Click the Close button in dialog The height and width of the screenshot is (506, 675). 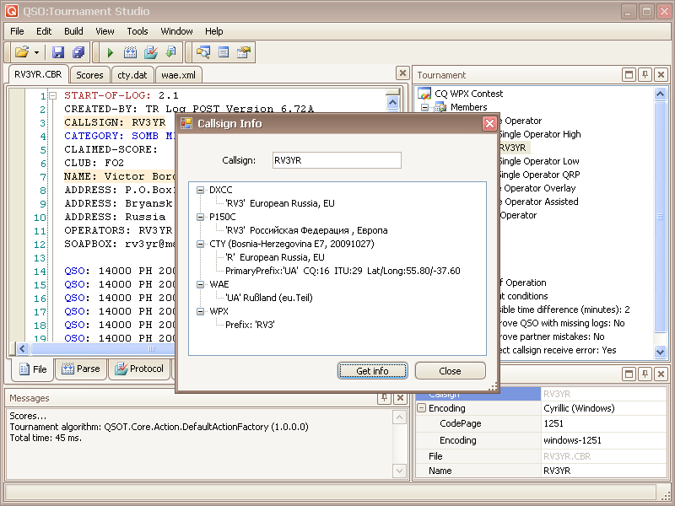coord(450,371)
